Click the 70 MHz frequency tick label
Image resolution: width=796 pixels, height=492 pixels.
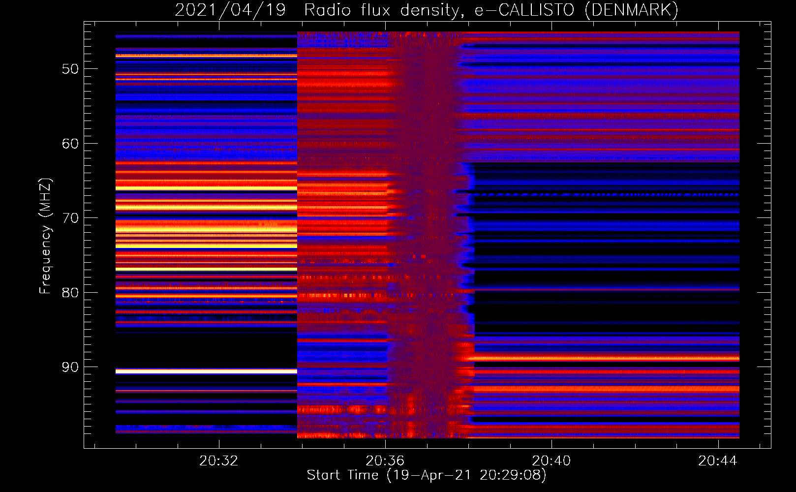(70, 218)
